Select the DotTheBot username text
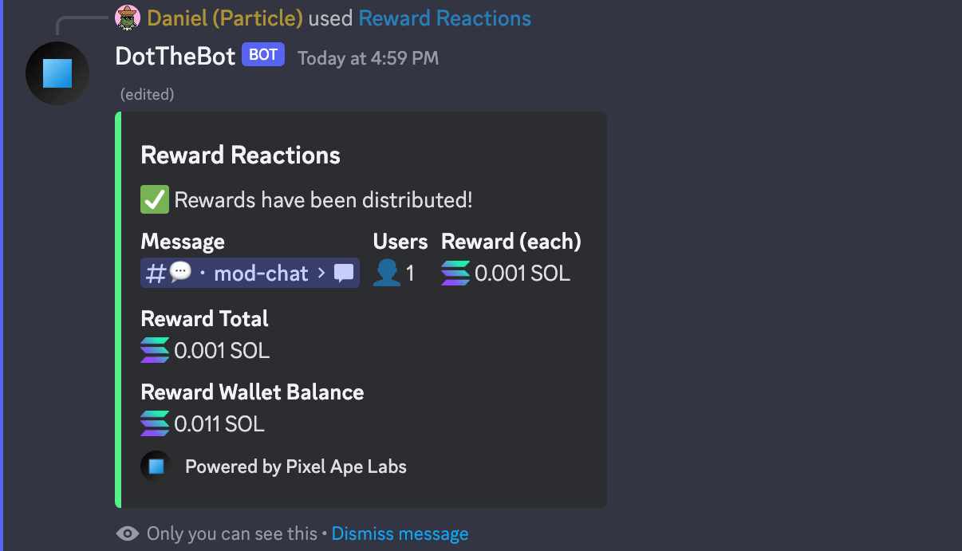This screenshot has width=962, height=551. click(x=175, y=57)
